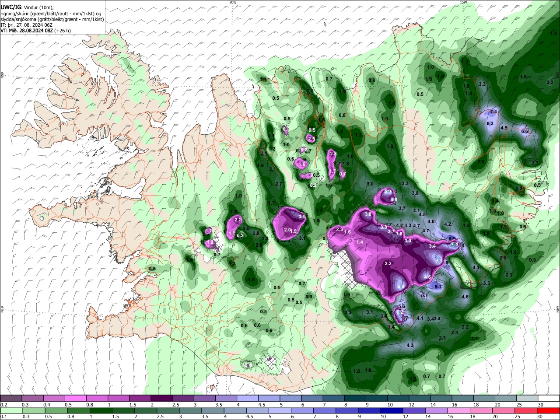Image resolution: width=560 pixels, height=420 pixels.
Task: Click the 'VT: Mið. 28.08.2024 08Z' valid time
Action: coord(27,31)
